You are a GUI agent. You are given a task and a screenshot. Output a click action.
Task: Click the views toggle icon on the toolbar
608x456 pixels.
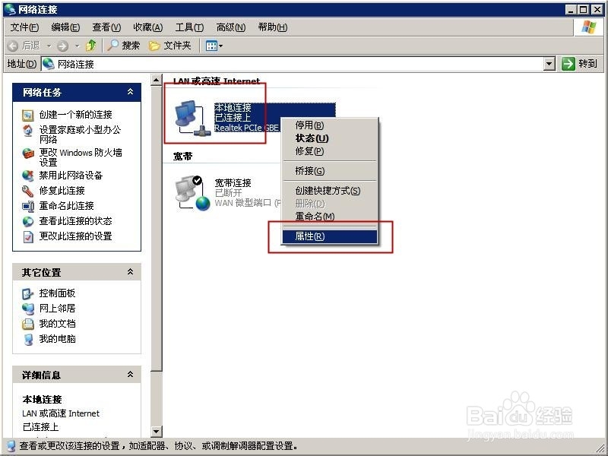(211, 45)
